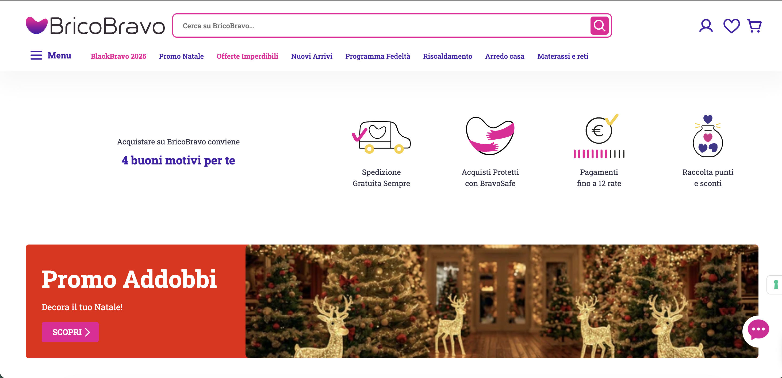Expand the hamburger Menu

51,56
